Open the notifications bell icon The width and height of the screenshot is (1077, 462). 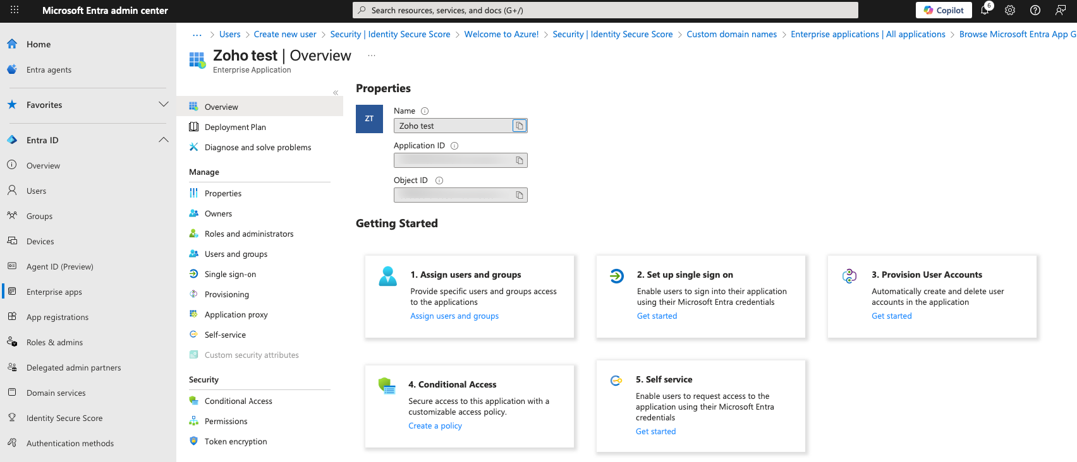point(985,10)
